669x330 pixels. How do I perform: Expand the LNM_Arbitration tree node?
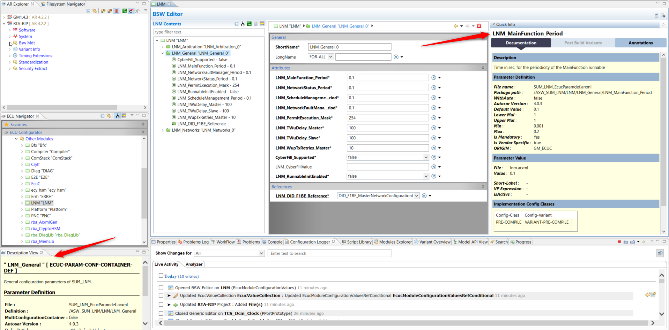pyautogui.click(x=163, y=47)
